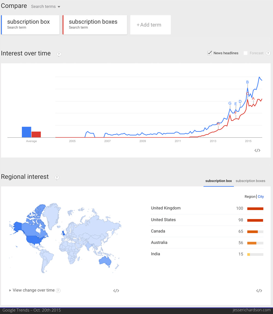Screen dimensions: 273x314
Task: Switch the regional list to City view
Action: (x=261, y=197)
